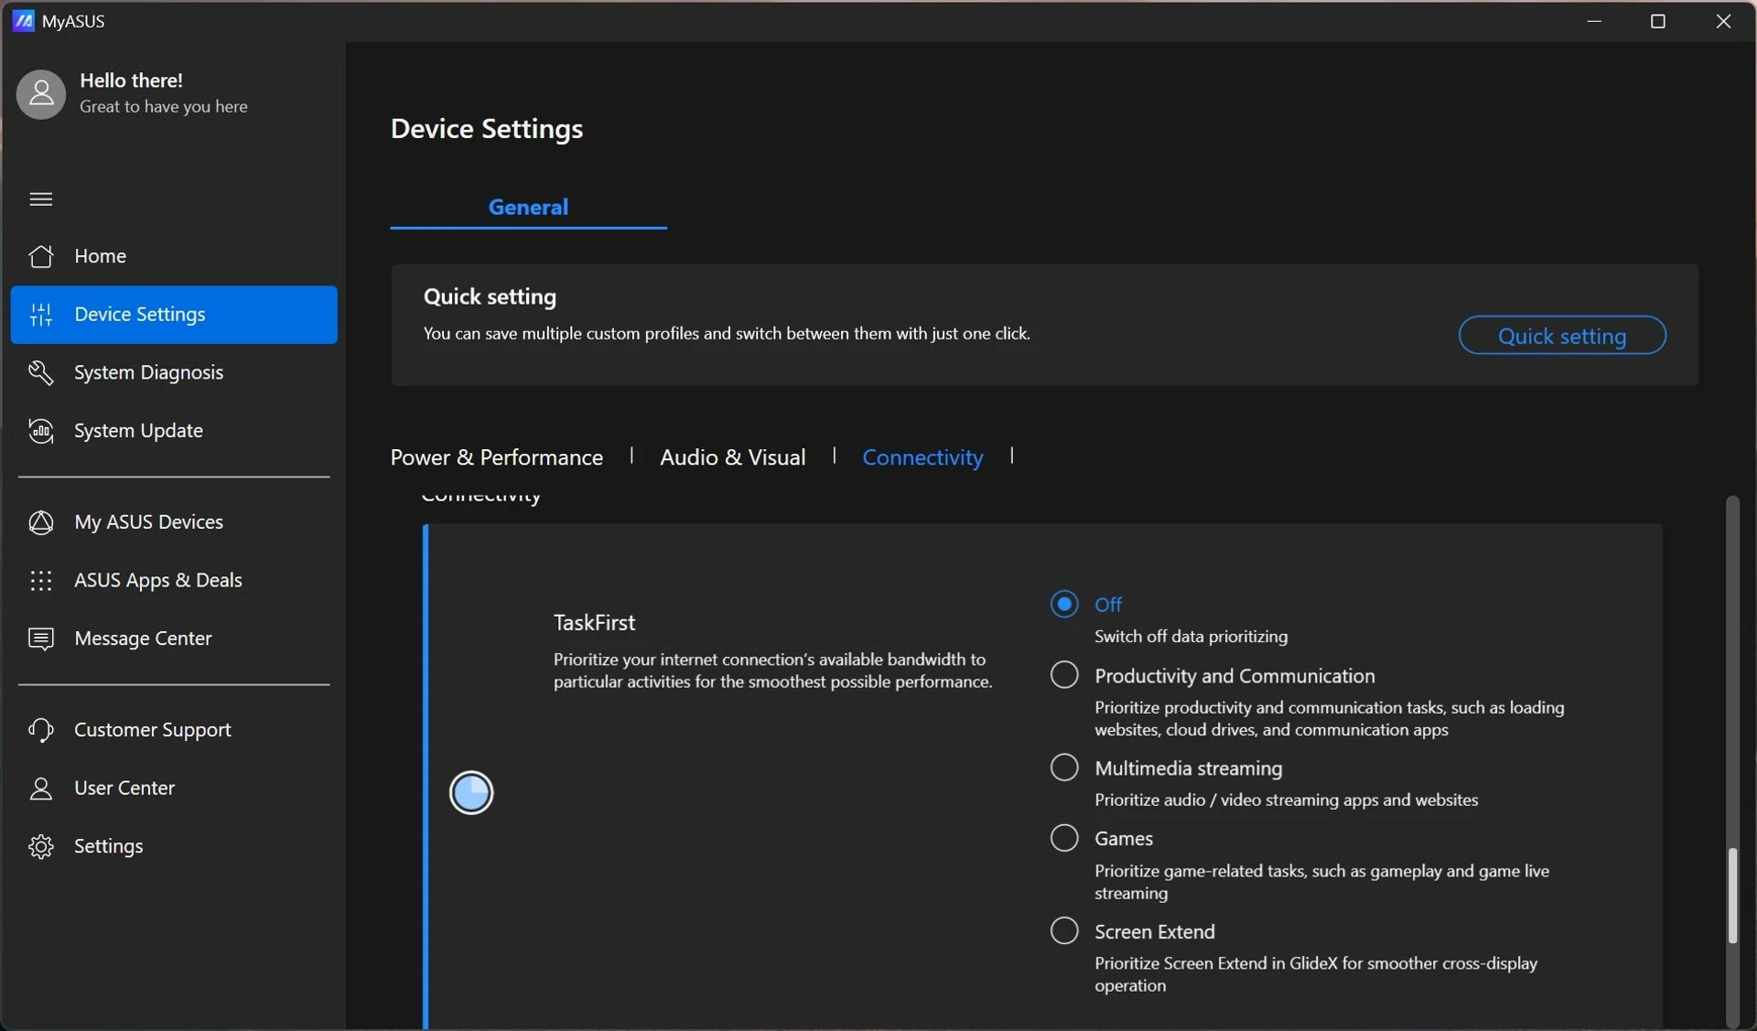Click the content area vertical scrollbar thumb
The width and height of the screenshot is (1757, 1031).
[1731, 896]
